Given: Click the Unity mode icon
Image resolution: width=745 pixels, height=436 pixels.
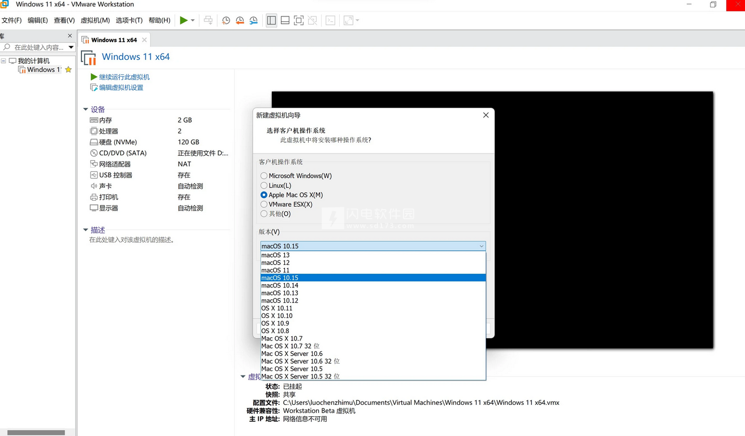Looking at the screenshot, I should click(313, 20).
